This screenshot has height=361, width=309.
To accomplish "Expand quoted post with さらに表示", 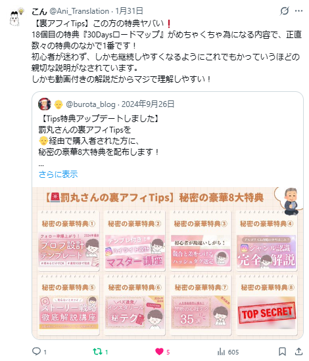I will [x=58, y=175].
